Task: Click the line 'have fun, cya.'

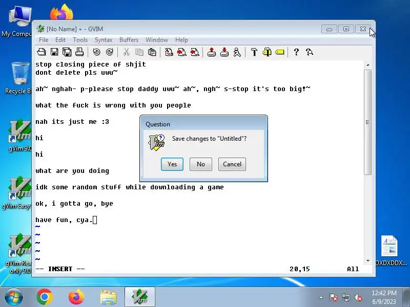Action: tap(65, 220)
